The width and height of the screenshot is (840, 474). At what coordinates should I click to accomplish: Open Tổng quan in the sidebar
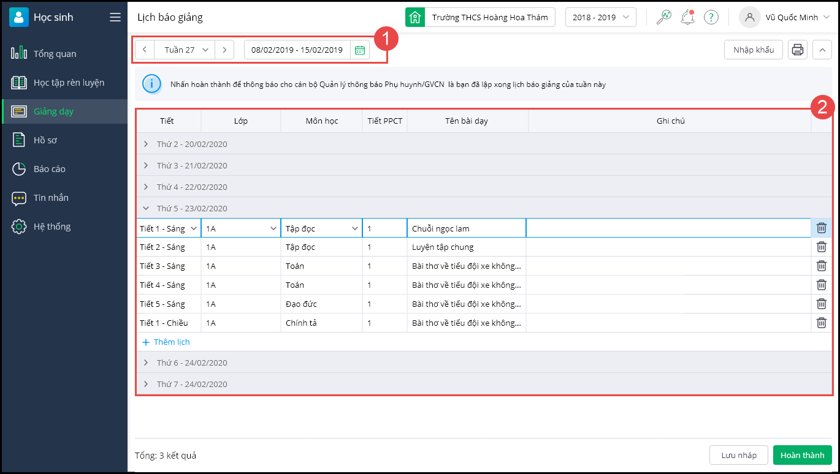(55, 53)
